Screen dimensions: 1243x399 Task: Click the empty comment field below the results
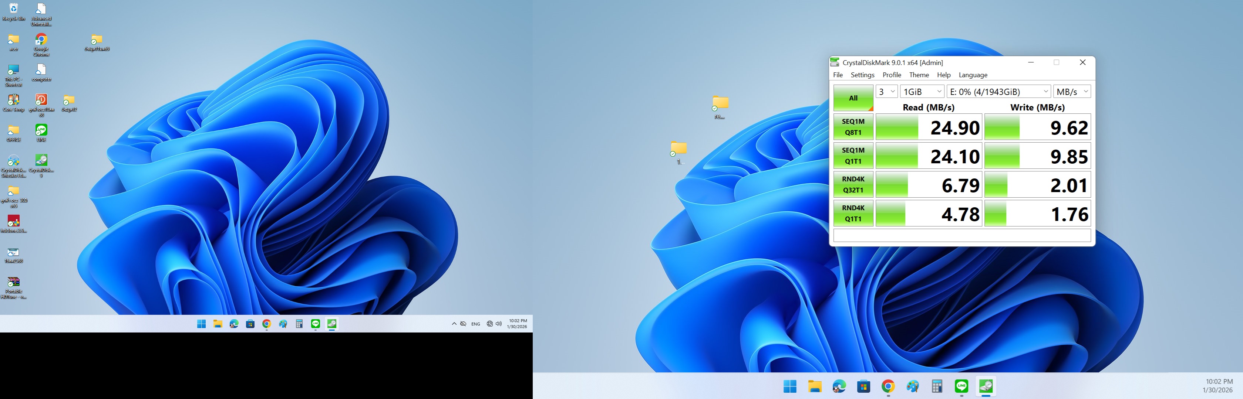point(961,235)
